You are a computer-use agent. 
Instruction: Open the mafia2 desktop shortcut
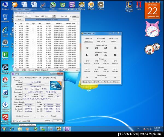click(139, 5)
